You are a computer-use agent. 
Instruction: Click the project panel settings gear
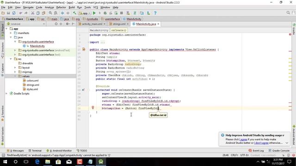[67, 24]
